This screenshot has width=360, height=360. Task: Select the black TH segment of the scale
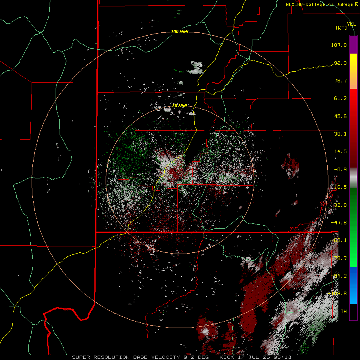(x=353, y=312)
